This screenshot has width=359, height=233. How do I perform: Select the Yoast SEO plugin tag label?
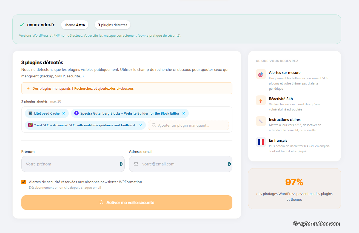coord(85,125)
